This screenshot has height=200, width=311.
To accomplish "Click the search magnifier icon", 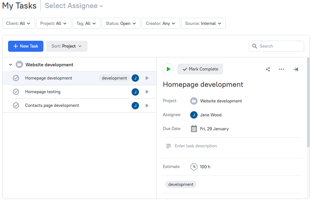I will point(255,46).
